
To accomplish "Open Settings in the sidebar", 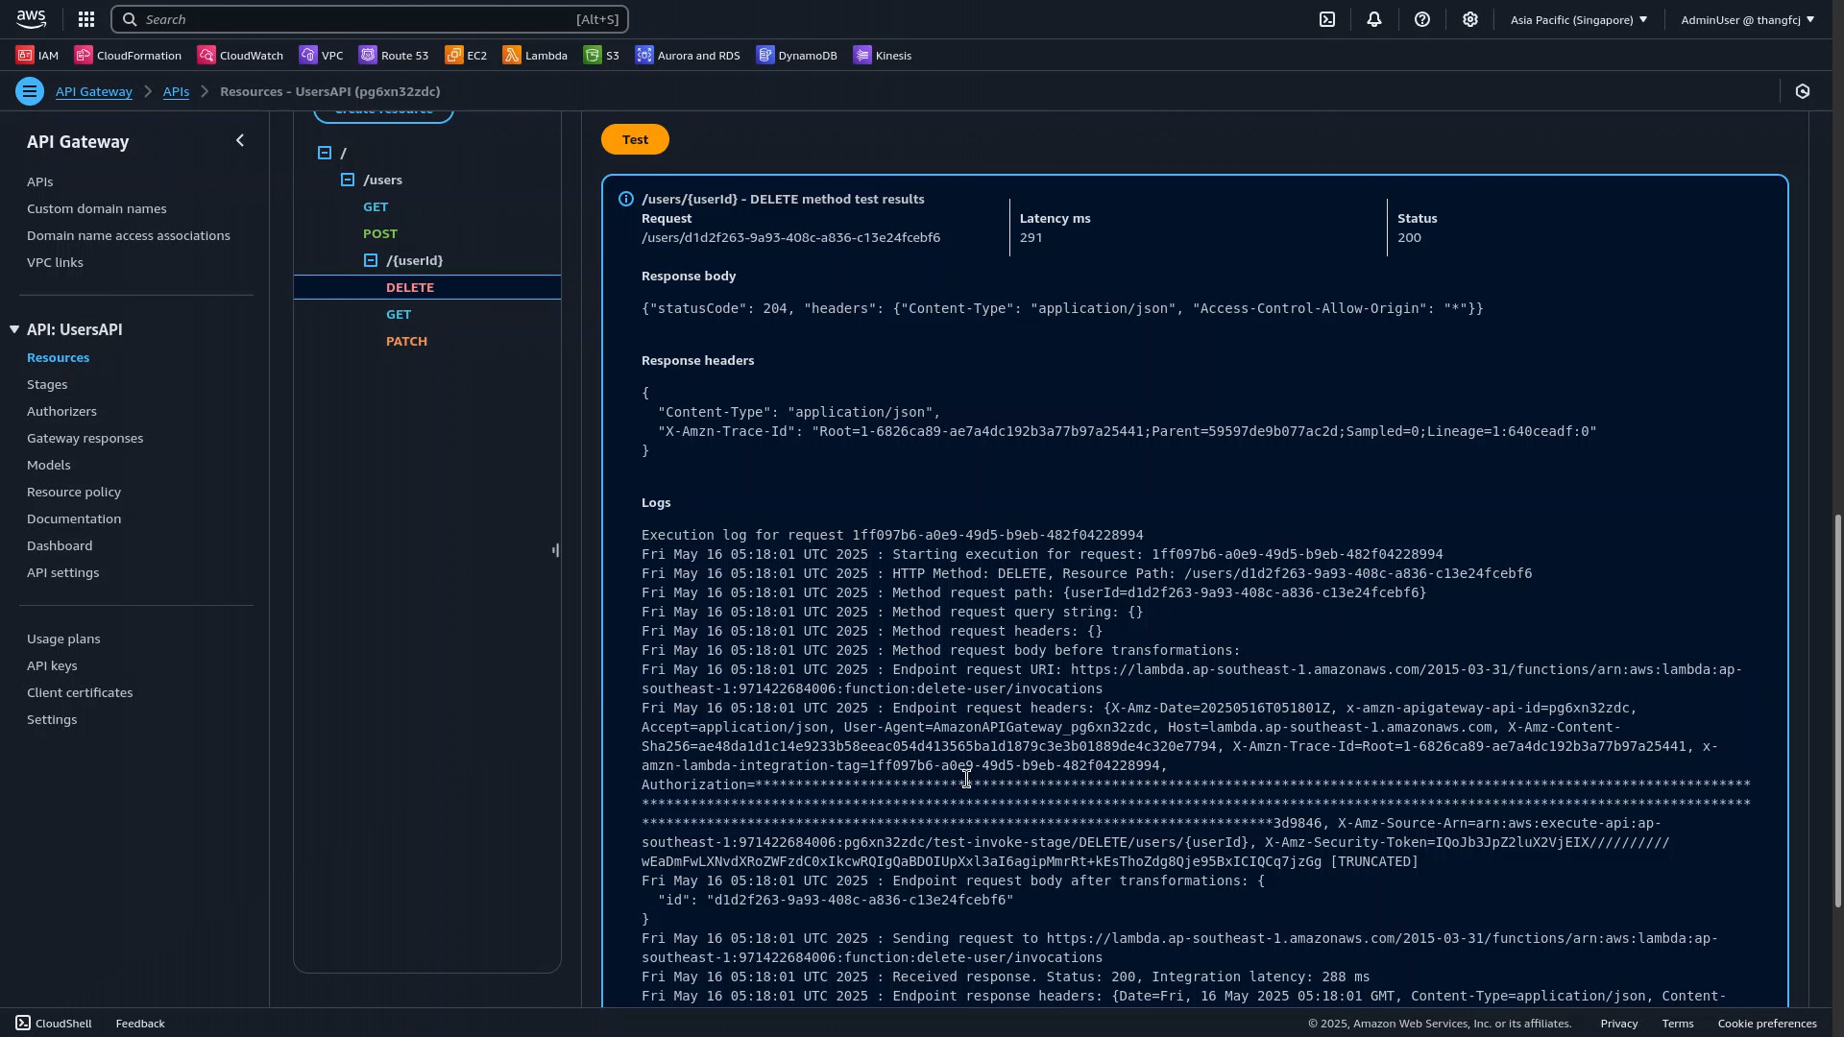I will pyautogui.click(x=52, y=719).
